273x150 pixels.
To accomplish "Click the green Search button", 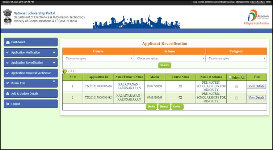I will [x=164, y=65].
